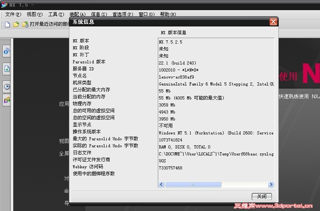Image resolution: width=320 pixels, height=211 pixels.
Task: Select the Webkey 7330757468 value
Action: (x=170, y=168)
